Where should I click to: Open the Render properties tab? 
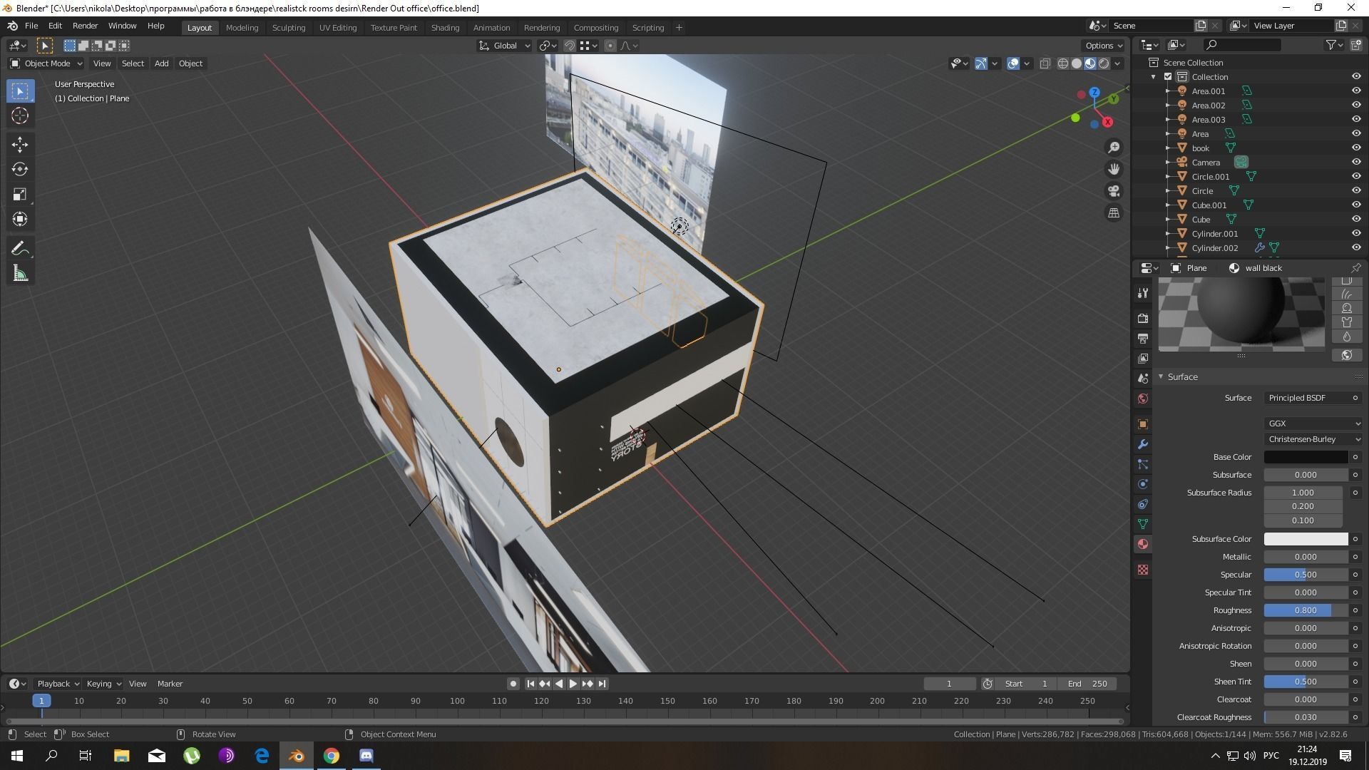tap(1143, 318)
